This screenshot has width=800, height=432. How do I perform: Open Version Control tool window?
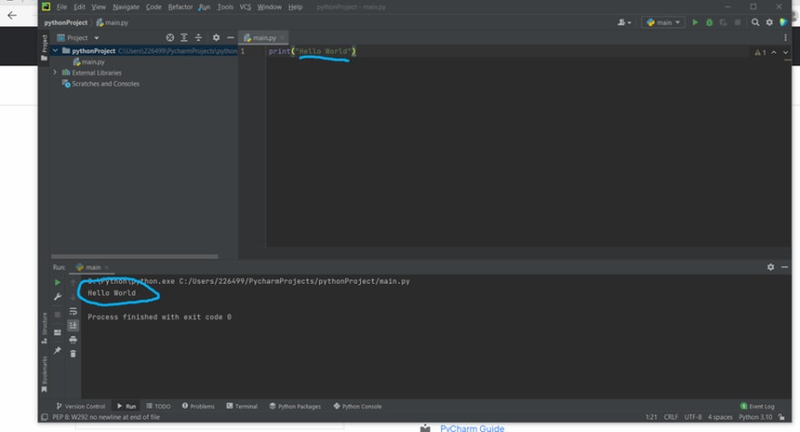(81, 407)
